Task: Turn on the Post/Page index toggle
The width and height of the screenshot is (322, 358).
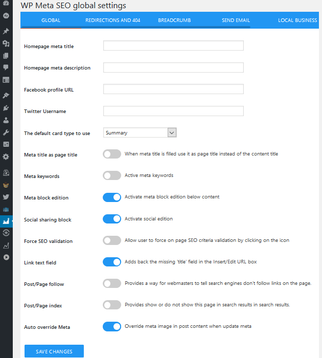Action: point(112,305)
